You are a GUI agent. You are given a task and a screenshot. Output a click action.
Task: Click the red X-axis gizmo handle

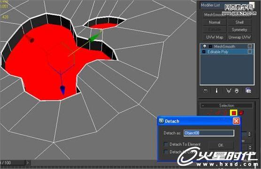click(32, 40)
